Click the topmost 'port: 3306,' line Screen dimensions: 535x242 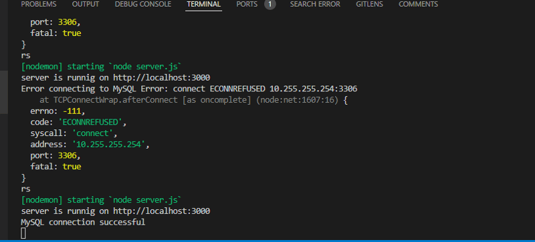(x=56, y=23)
